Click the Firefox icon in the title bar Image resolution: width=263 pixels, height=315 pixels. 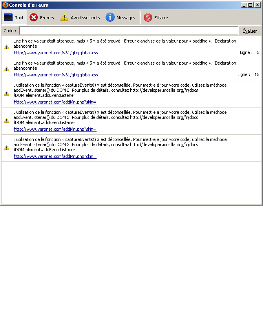click(5, 5)
